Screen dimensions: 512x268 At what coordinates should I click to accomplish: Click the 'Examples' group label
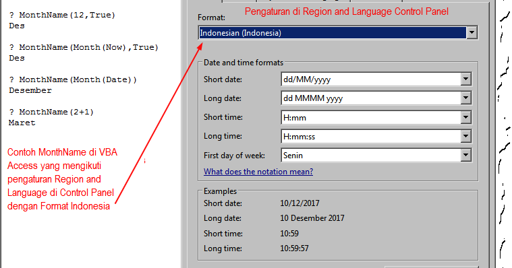pos(220,191)
